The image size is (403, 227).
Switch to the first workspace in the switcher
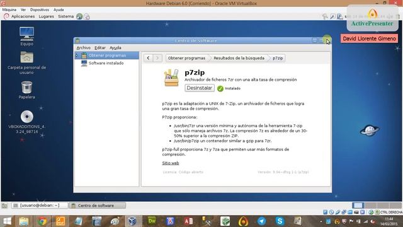358,205
